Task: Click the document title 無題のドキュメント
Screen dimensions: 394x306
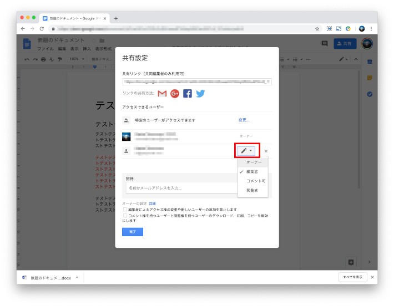Action: [x=61, y=40]
